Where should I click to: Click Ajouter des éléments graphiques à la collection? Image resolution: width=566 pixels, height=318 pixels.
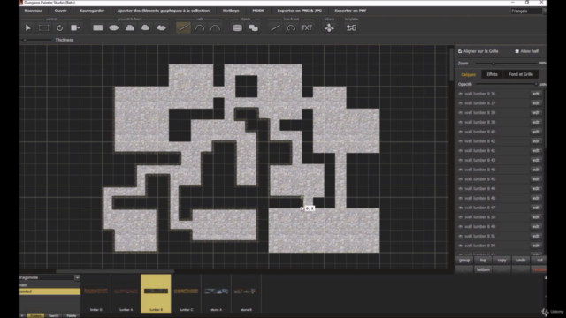point(163,11)
